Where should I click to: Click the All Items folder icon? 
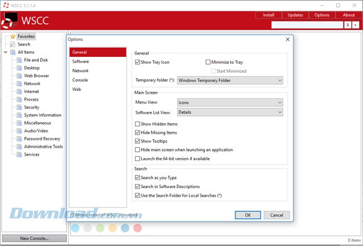pyautogui.click(x=13, y=52)
